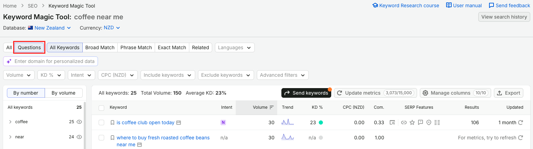Open 'is coffee club open today' keyword link

coord(145,123)
